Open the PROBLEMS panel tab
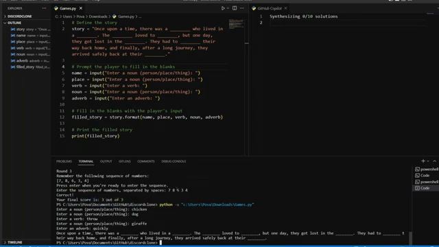The image size is (439, 247). [x=64, y=162]
